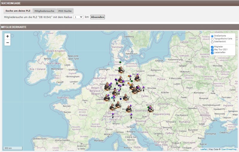Click the 'København' map label
The image size is (239, 152).
131,54
